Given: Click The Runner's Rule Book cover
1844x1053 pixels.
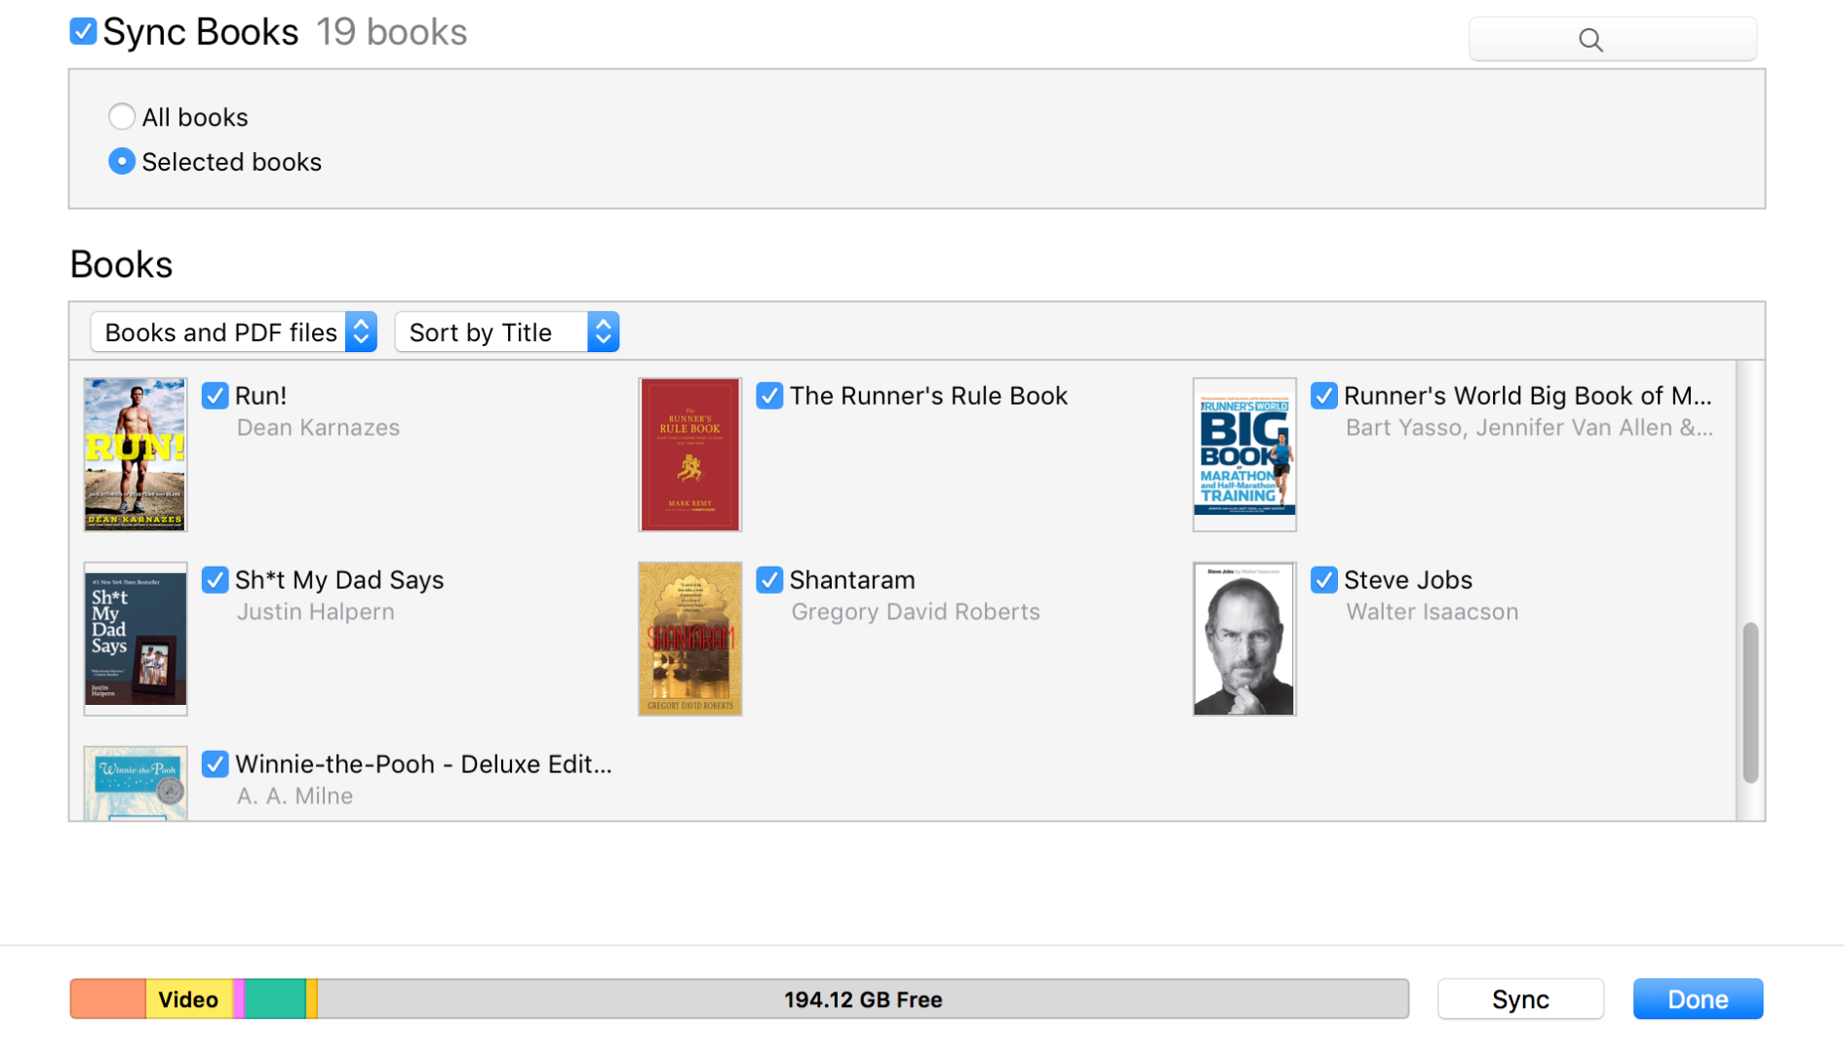Looking at the screenshot, I should (x=689, y=453).
